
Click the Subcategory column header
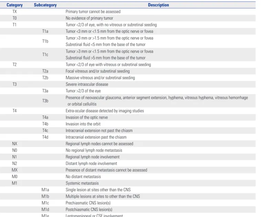(x=45, y=5)
